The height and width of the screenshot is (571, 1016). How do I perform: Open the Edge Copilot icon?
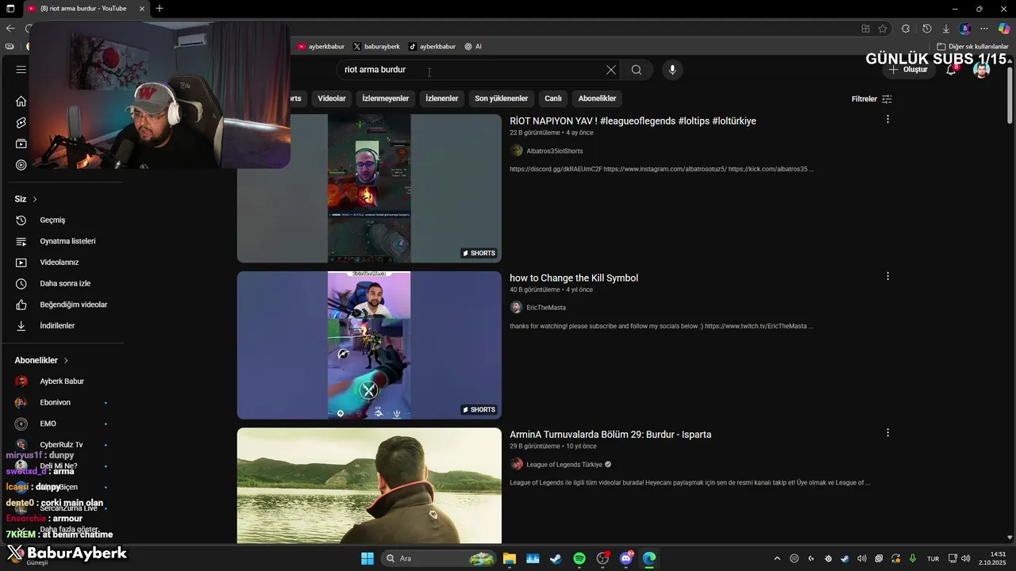pos(1004,29)
